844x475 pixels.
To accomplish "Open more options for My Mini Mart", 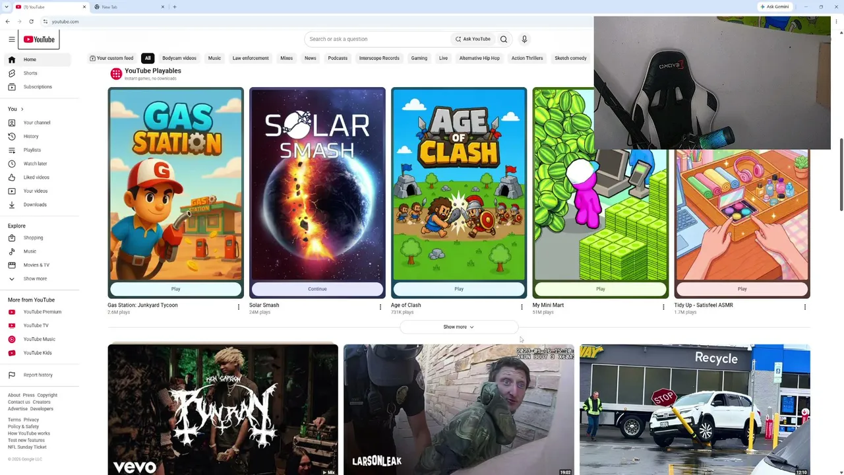I will (x=663, y=307).
